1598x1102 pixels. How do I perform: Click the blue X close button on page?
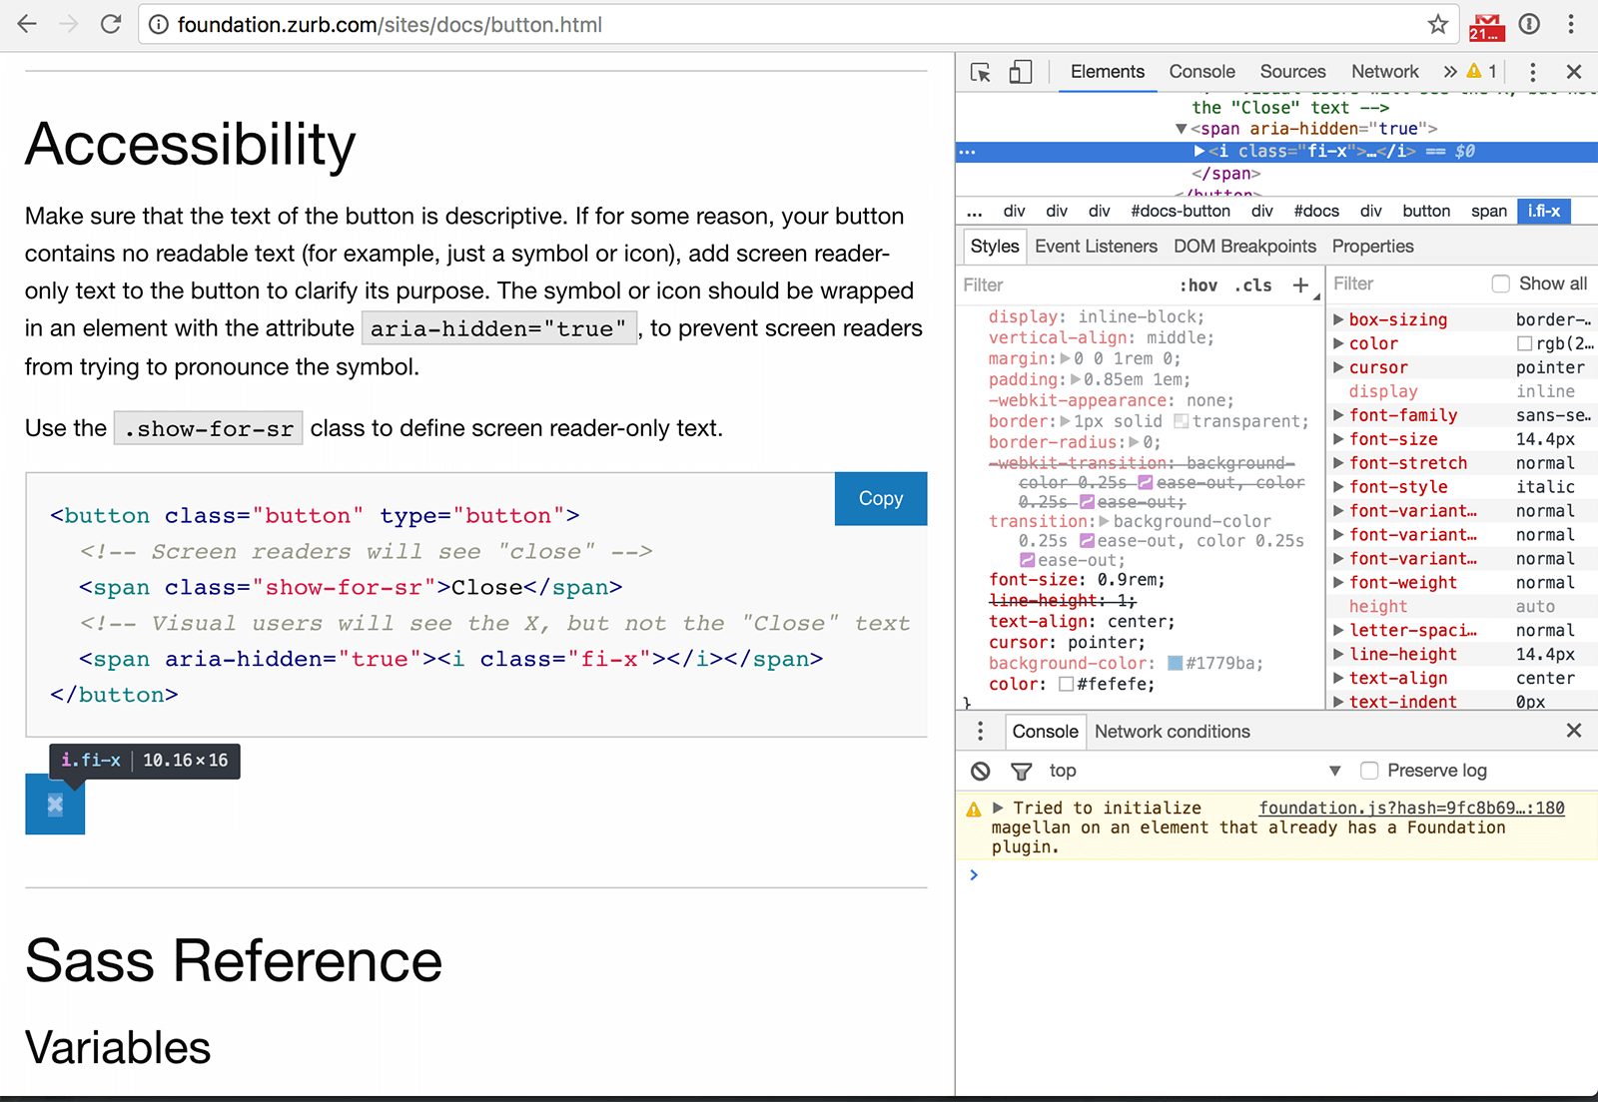(55, 805)
